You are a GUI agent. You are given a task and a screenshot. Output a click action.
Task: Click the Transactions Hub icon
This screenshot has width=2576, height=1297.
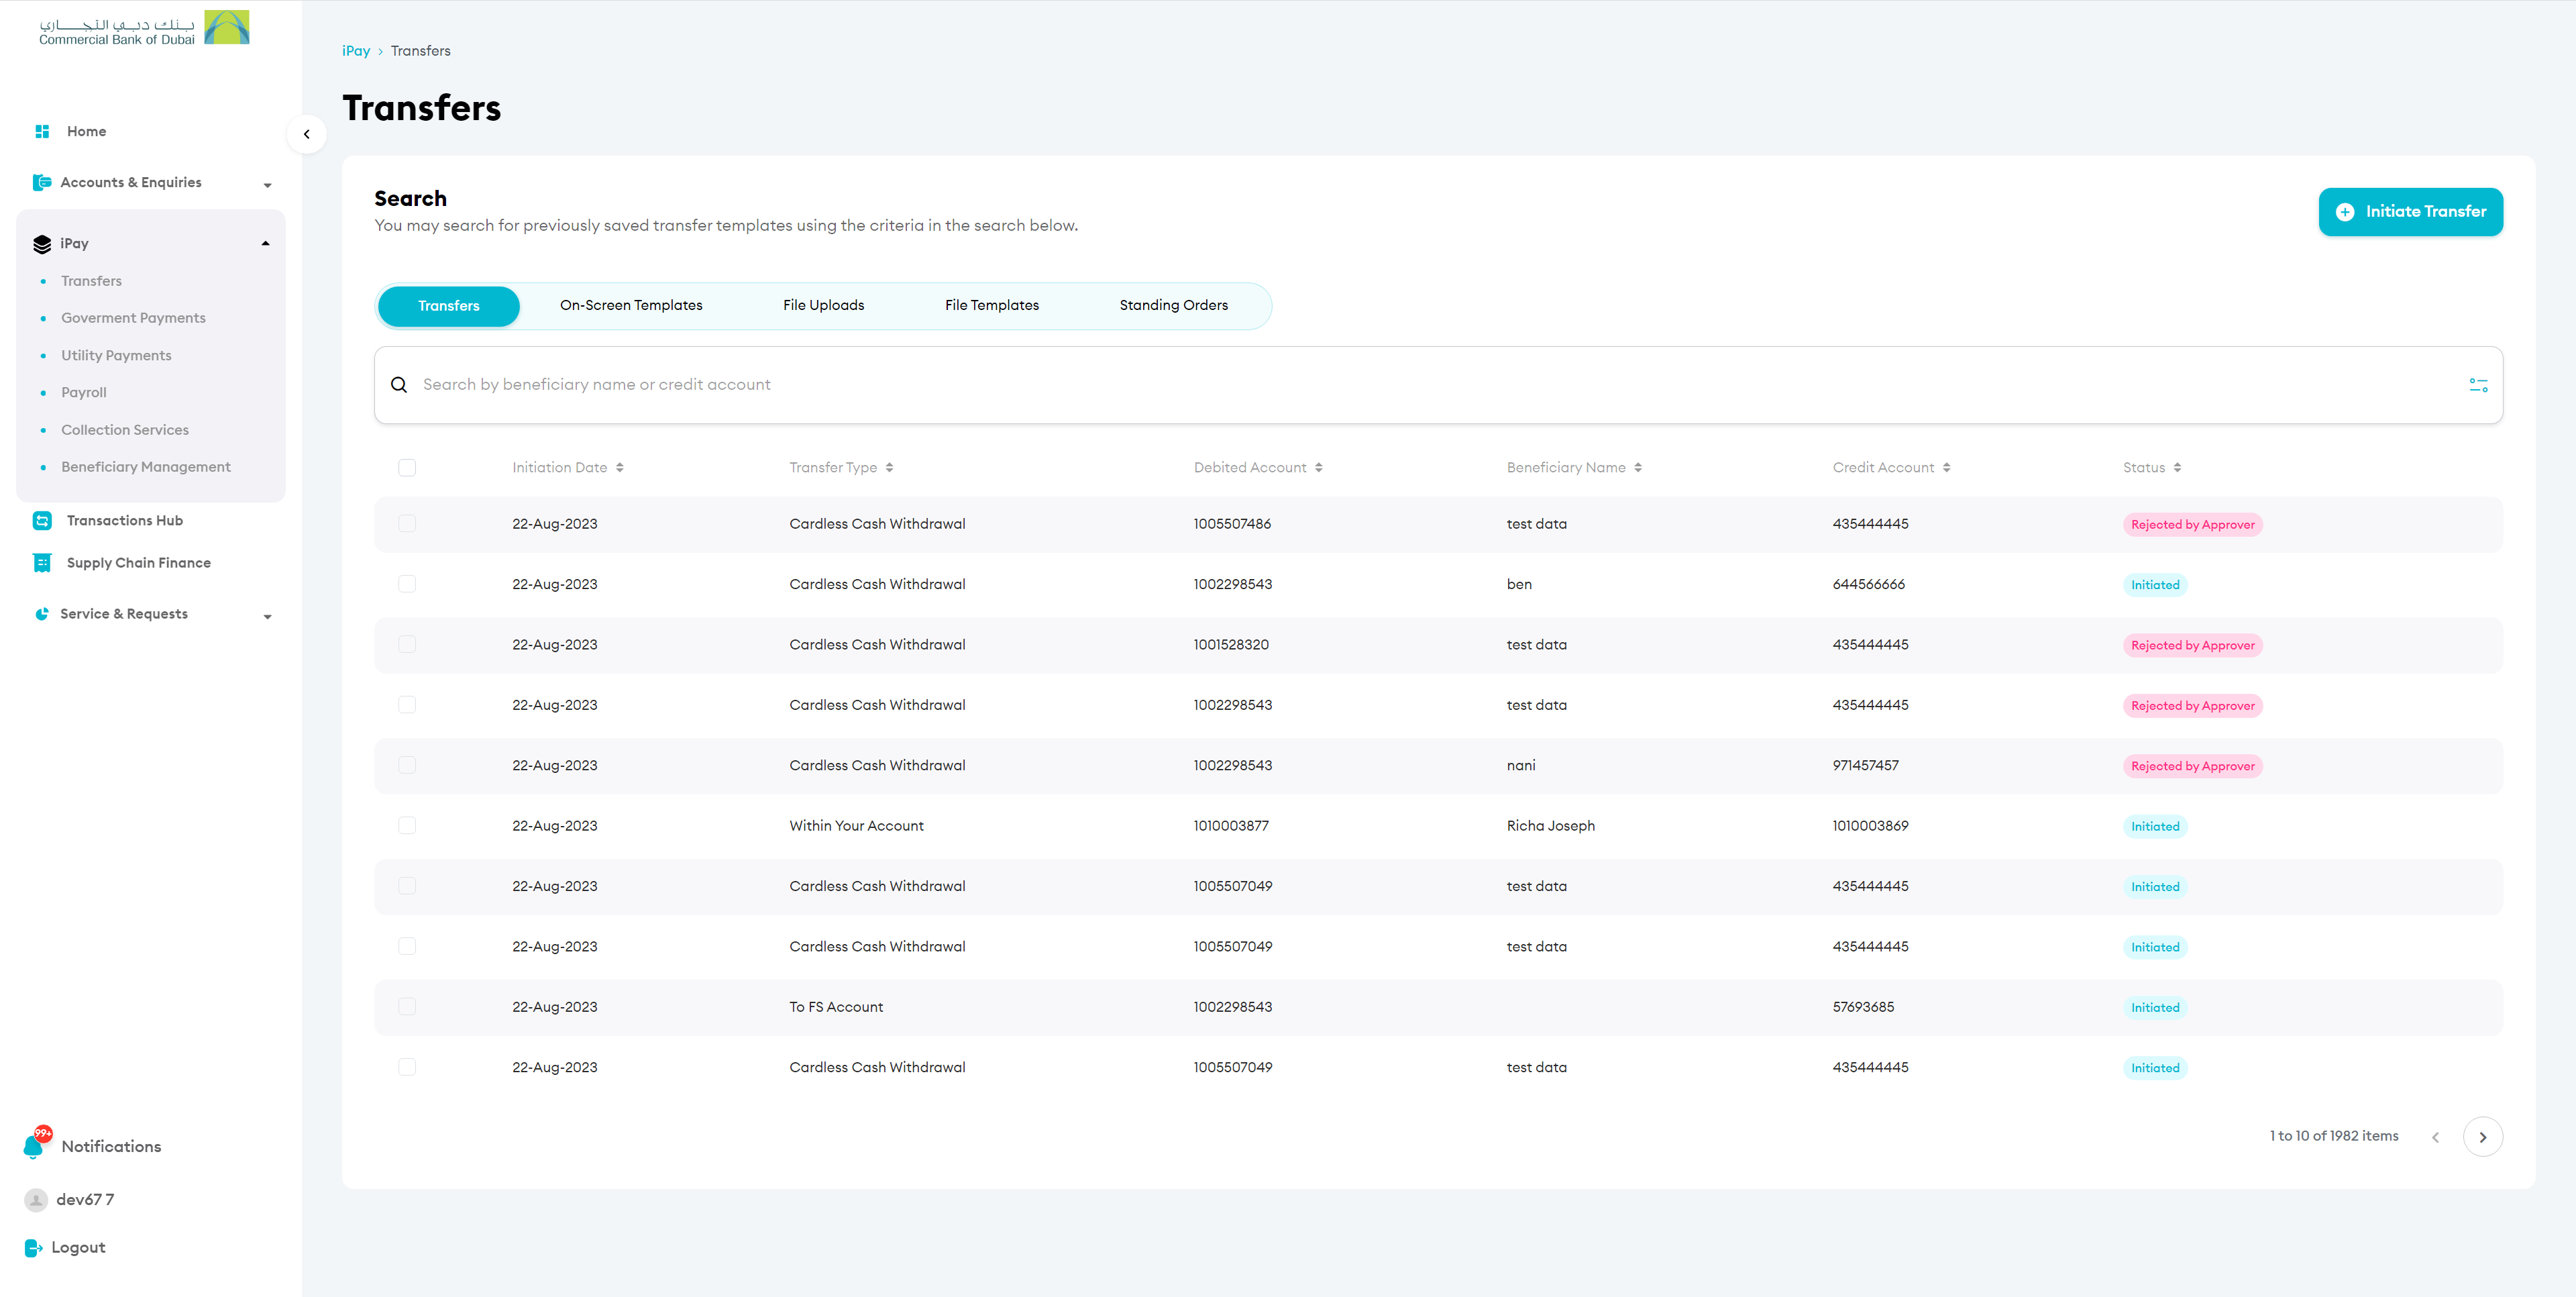42,520
